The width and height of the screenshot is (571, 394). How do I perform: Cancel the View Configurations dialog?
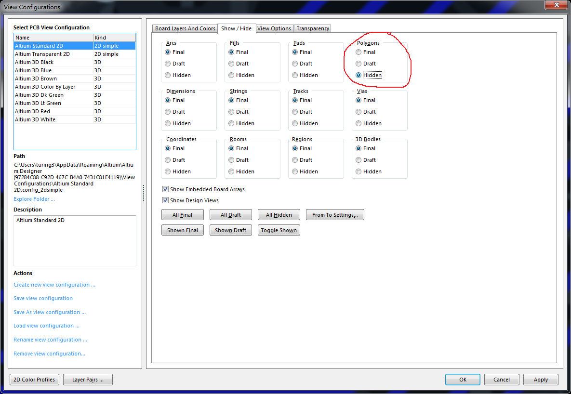click(502, 380)
